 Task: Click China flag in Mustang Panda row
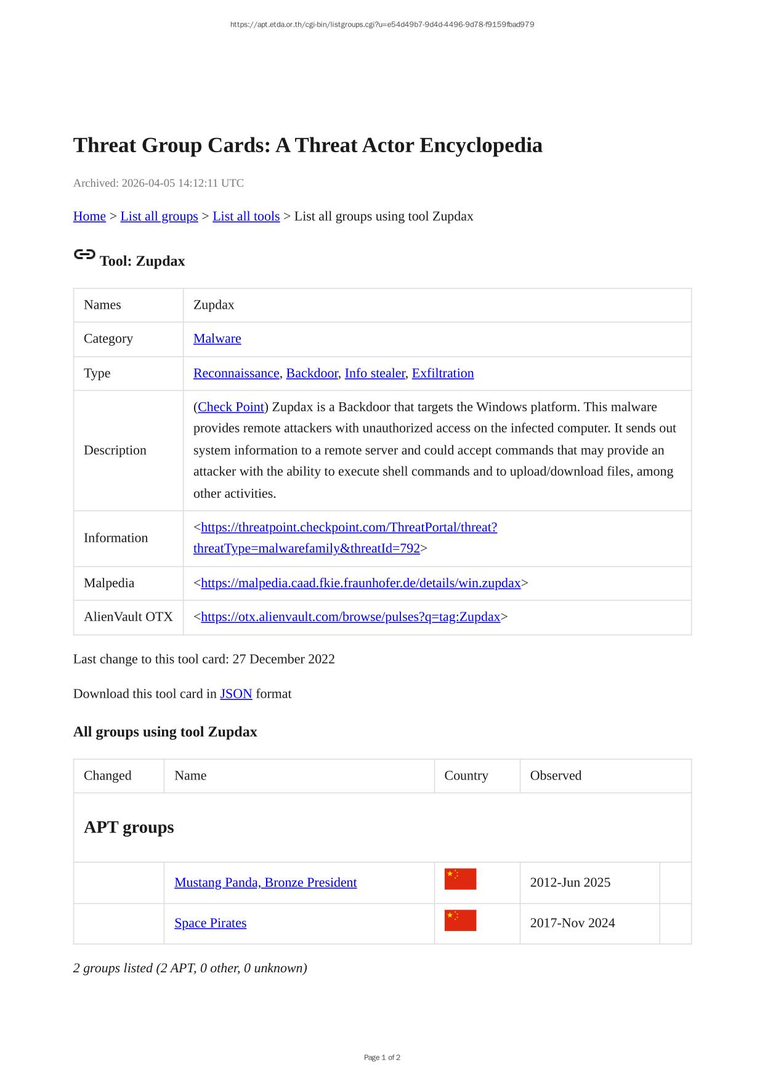click(x=460, y=879)
